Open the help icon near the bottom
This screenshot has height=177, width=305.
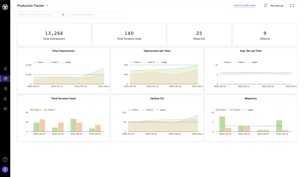[5, 159]
